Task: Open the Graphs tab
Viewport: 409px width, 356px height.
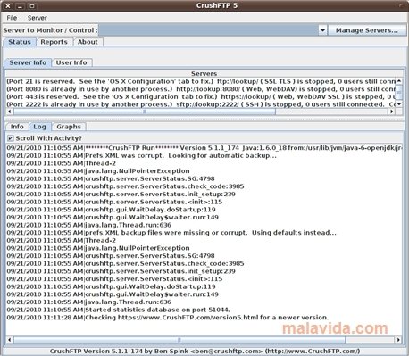Action: click(69, 127)
